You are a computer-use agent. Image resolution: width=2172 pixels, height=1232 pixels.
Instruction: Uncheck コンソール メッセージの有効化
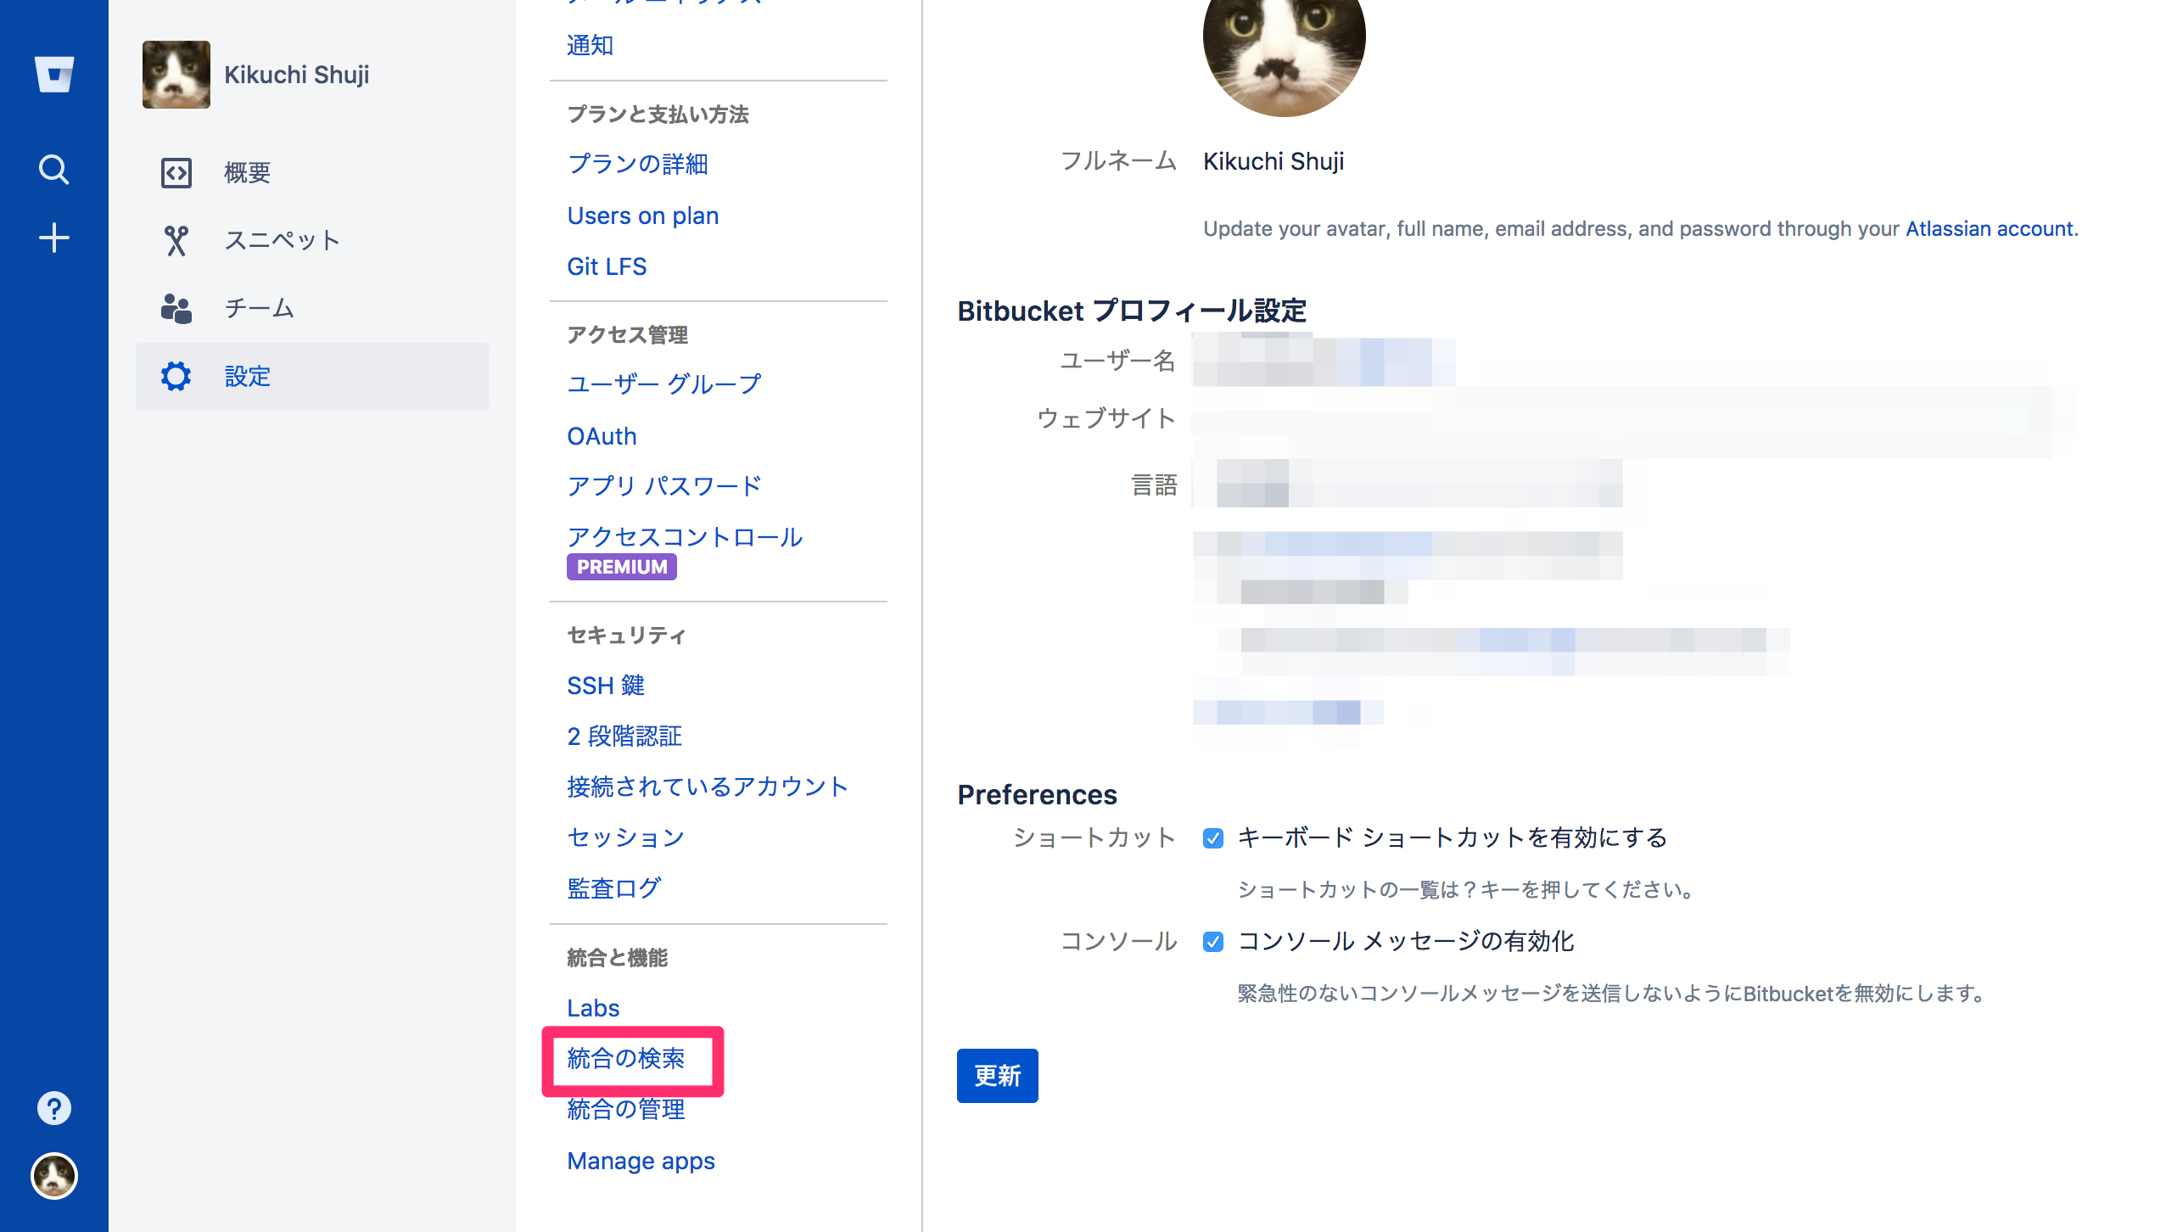[x=1213, y=941]
